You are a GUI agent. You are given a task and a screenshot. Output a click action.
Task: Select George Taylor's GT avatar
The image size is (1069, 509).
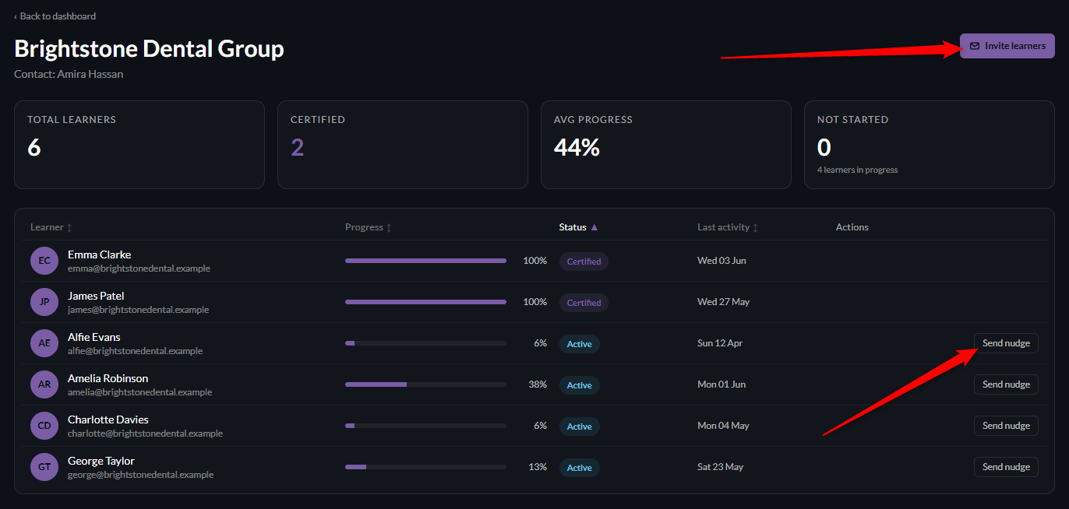click(44, 467)
